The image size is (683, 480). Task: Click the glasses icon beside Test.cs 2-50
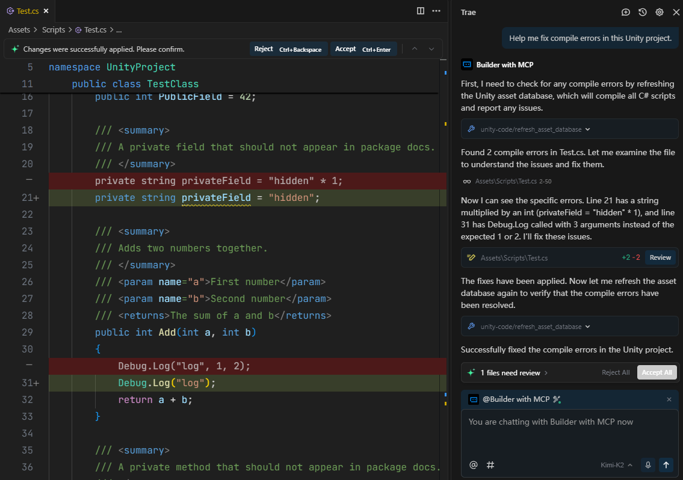(467, 181)
